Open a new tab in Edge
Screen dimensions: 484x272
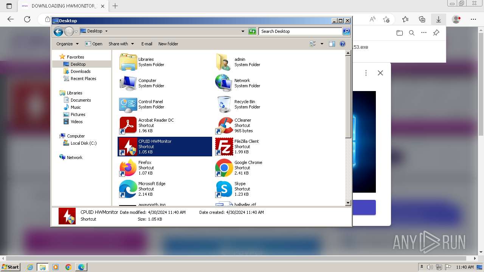pos(115,6)
